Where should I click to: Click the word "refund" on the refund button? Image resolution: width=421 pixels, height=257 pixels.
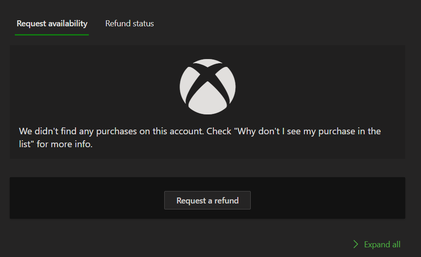click(226, 201)
